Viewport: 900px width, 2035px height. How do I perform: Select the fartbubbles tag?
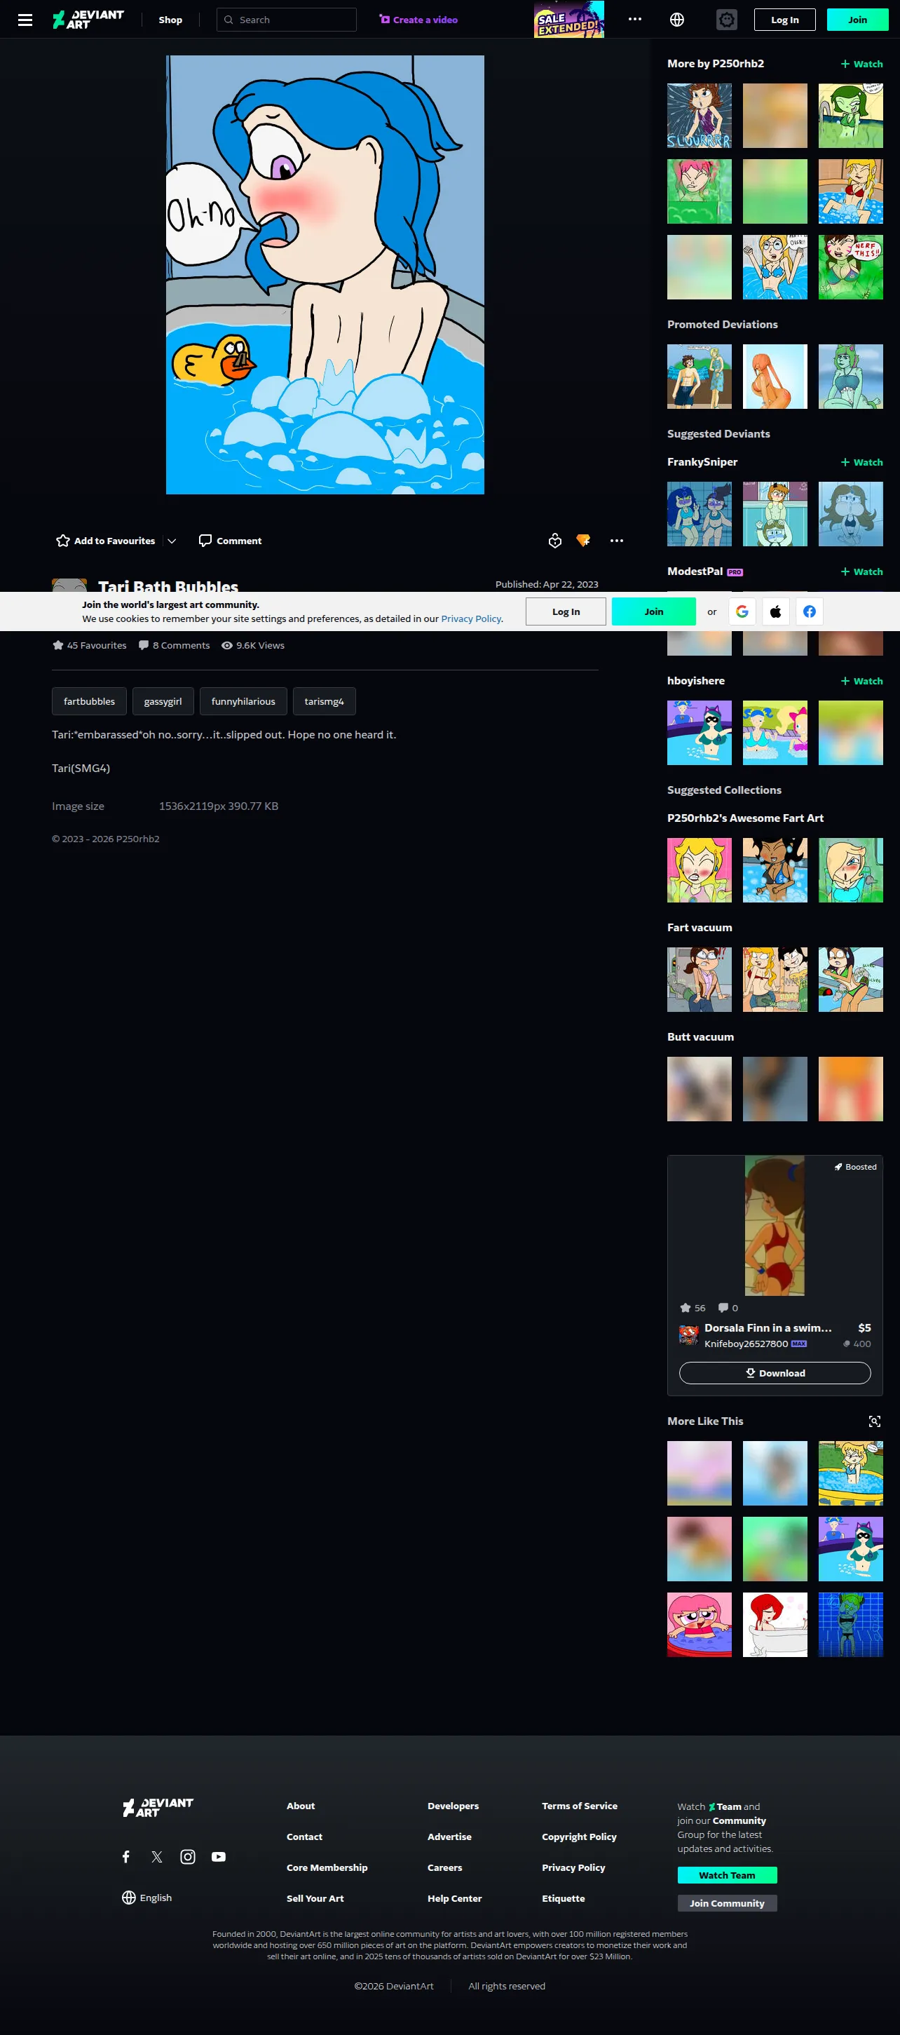(89, 701)
